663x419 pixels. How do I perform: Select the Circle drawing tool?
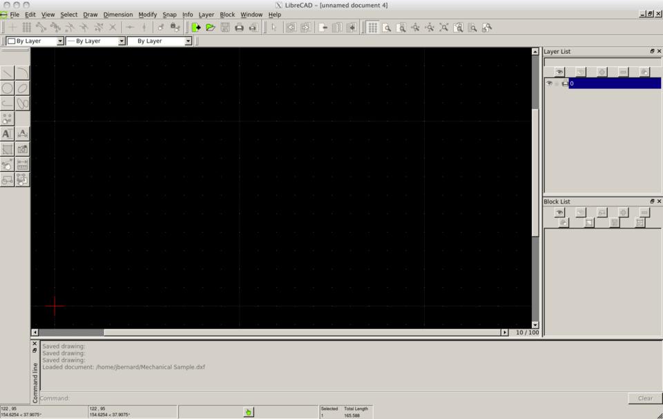click(7, 88)
